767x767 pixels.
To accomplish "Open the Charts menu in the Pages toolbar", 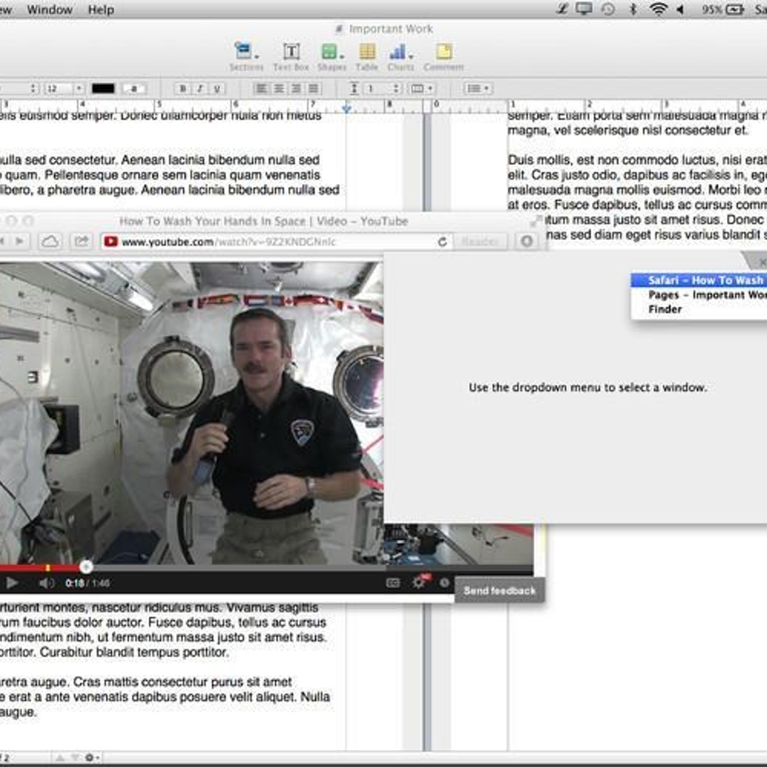I will [x=401, y=57].
